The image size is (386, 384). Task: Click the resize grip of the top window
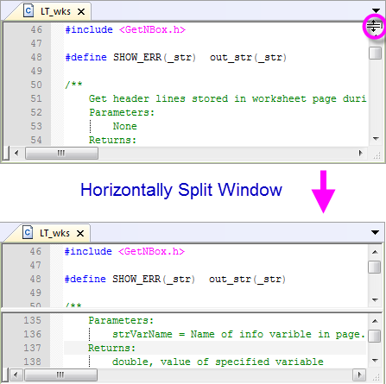377,155
